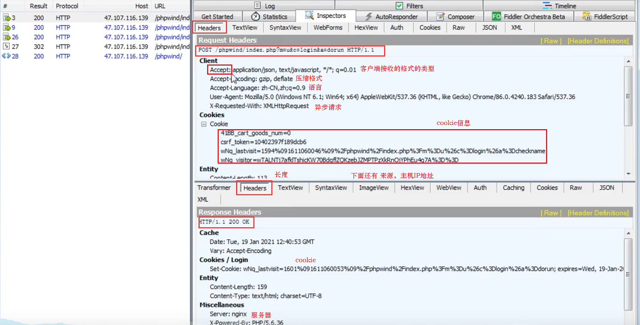Open the WebForms inspector tab
This screenshot has width=640, height=325.
(328, 28)
